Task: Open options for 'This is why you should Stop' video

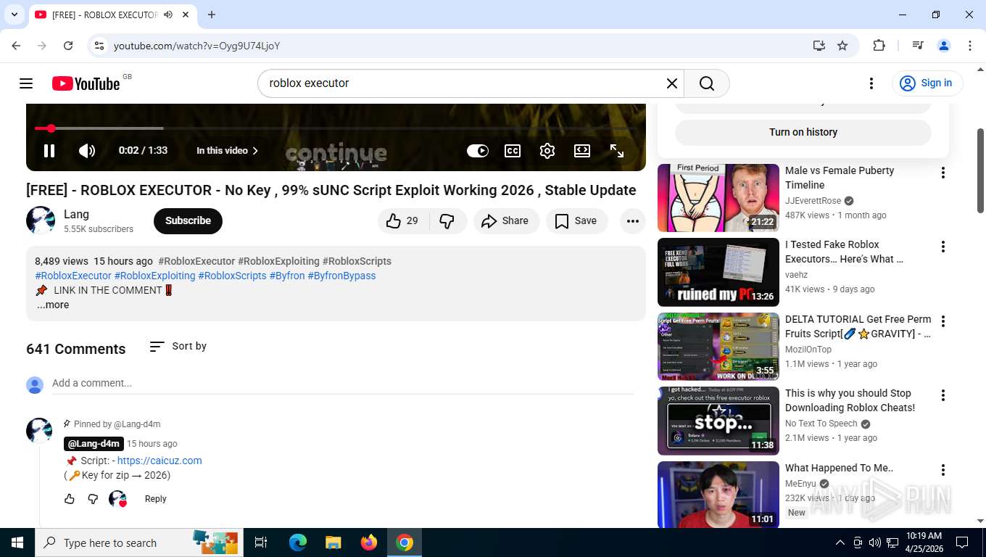Action: (943, 395)
